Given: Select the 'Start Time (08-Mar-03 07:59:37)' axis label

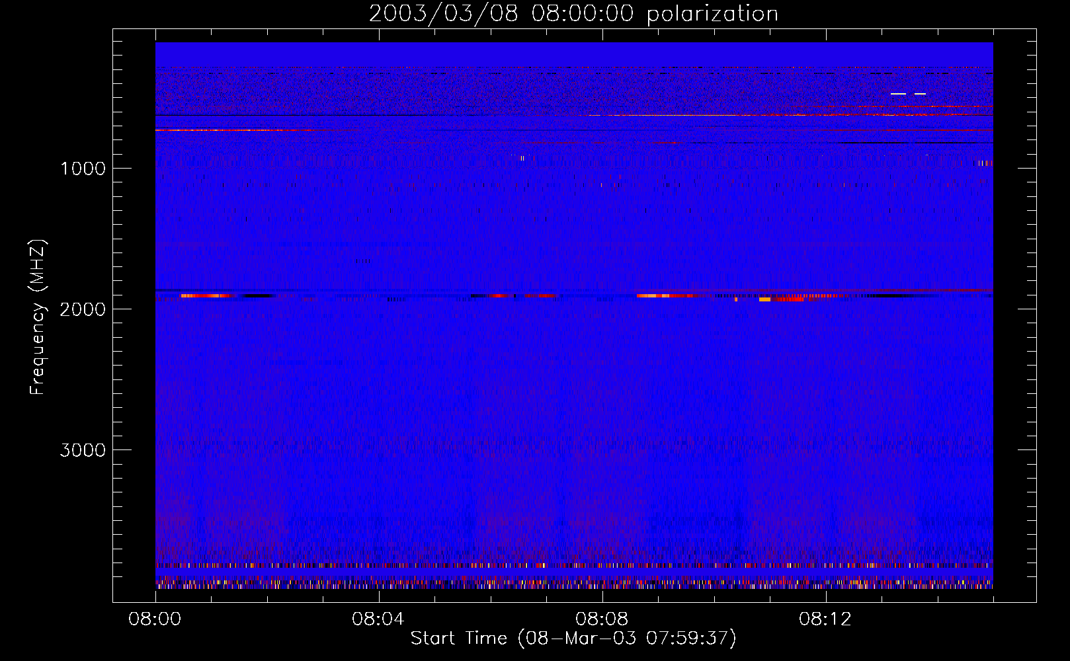Looking at the screenshot, I should 573,639.
